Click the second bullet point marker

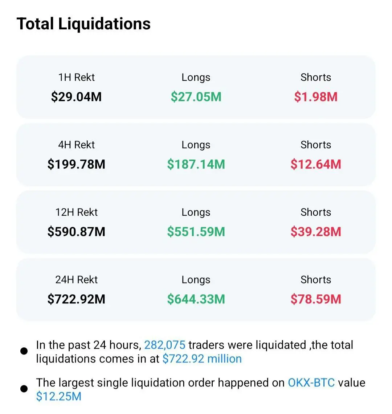[x=24, y=389]
